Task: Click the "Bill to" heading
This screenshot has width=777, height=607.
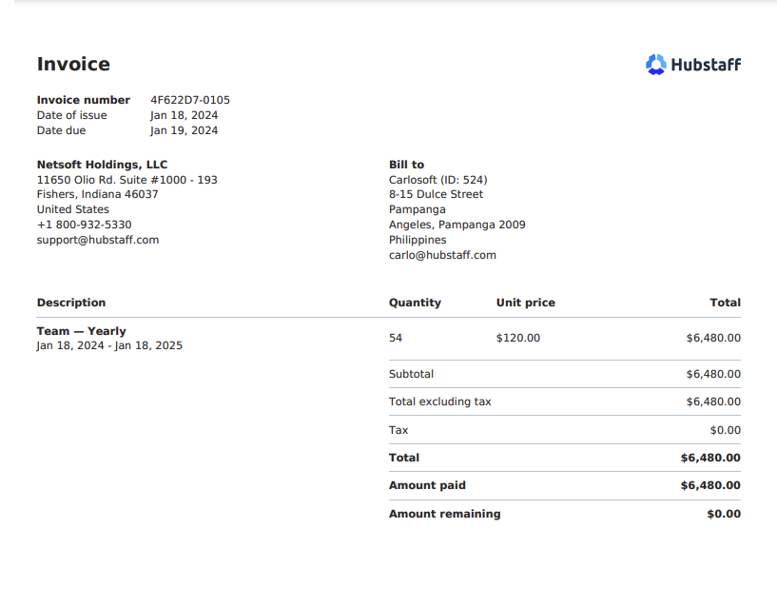Action: pos(406,165)
